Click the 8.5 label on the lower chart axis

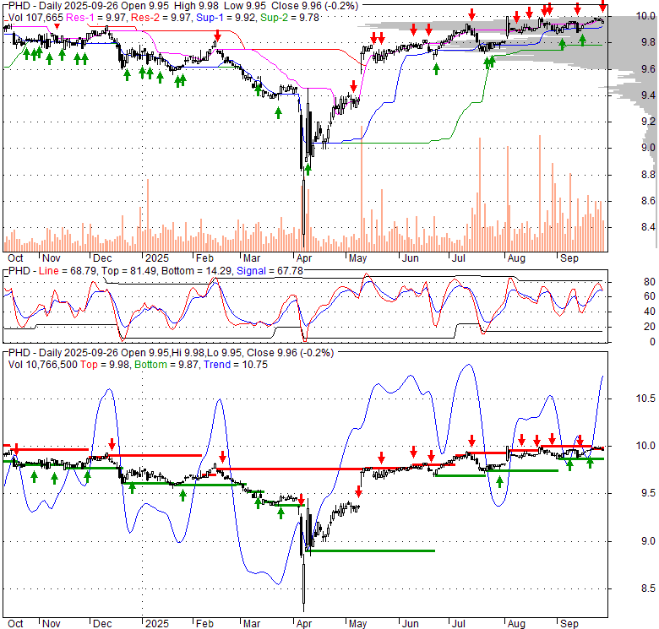648,588
